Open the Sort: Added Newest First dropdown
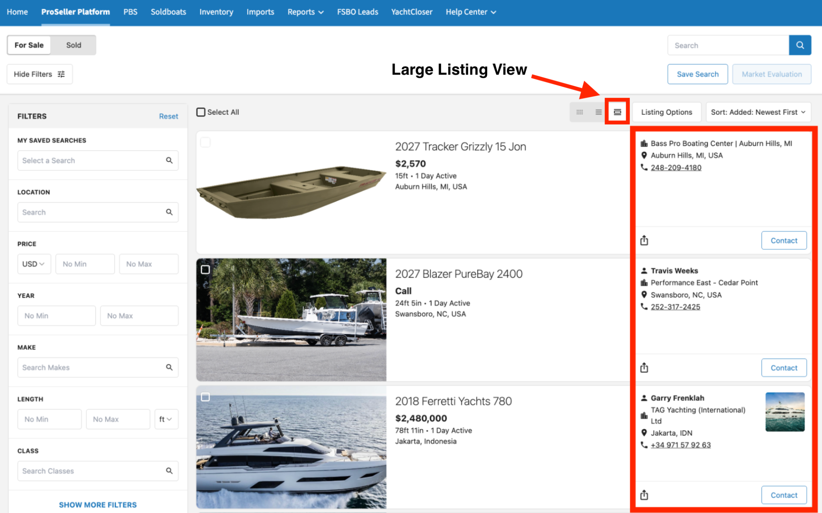 [758, 112]
